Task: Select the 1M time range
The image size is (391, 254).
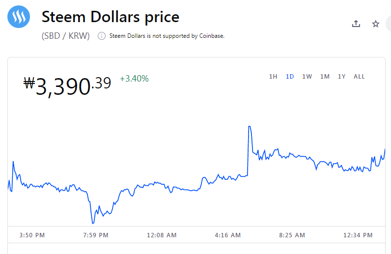Action: coord(325,77)
